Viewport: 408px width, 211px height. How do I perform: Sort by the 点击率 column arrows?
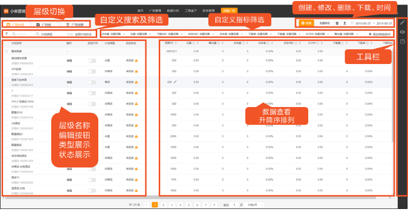(272, 44)
